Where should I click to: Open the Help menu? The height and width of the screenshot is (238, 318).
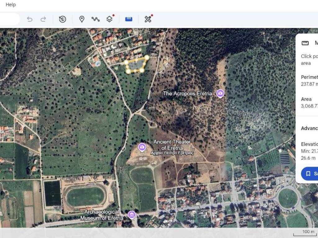point(11,5)
